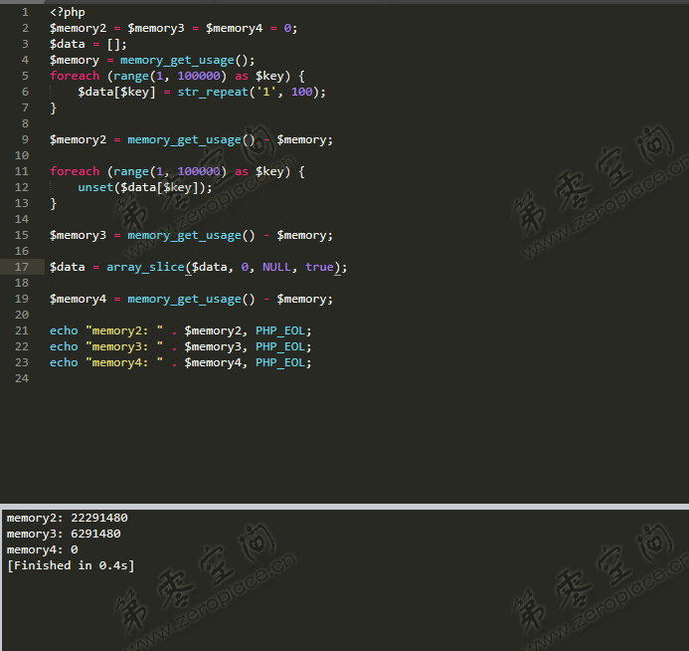This screenshot has height=651, width=689.
Task: Click the "memory3: 6291480" output line
Action: [64, 534]
